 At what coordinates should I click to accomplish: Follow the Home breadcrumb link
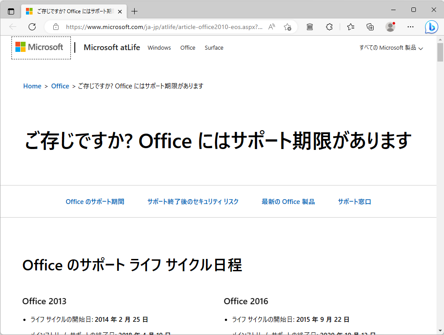point(32,86)
